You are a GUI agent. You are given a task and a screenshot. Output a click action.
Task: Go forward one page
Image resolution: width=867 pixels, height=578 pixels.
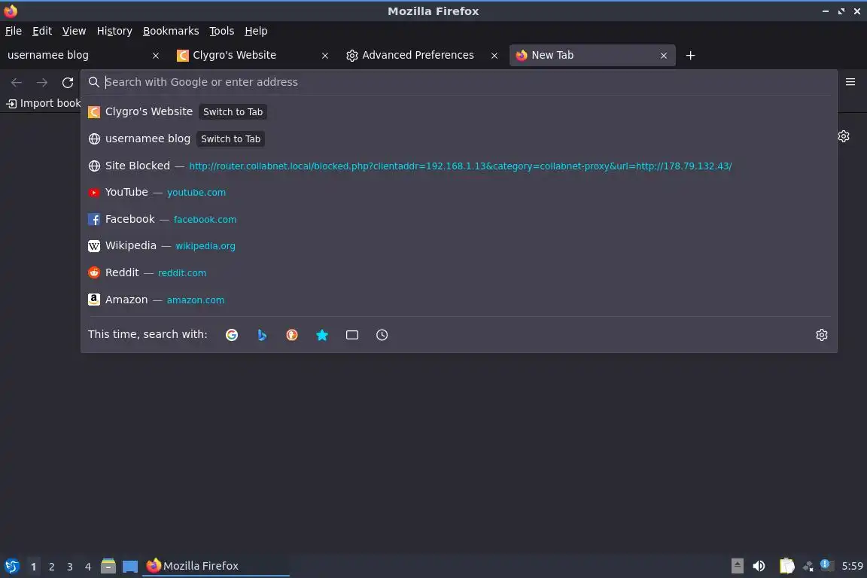pyautogui.click(x=42, y=83)
